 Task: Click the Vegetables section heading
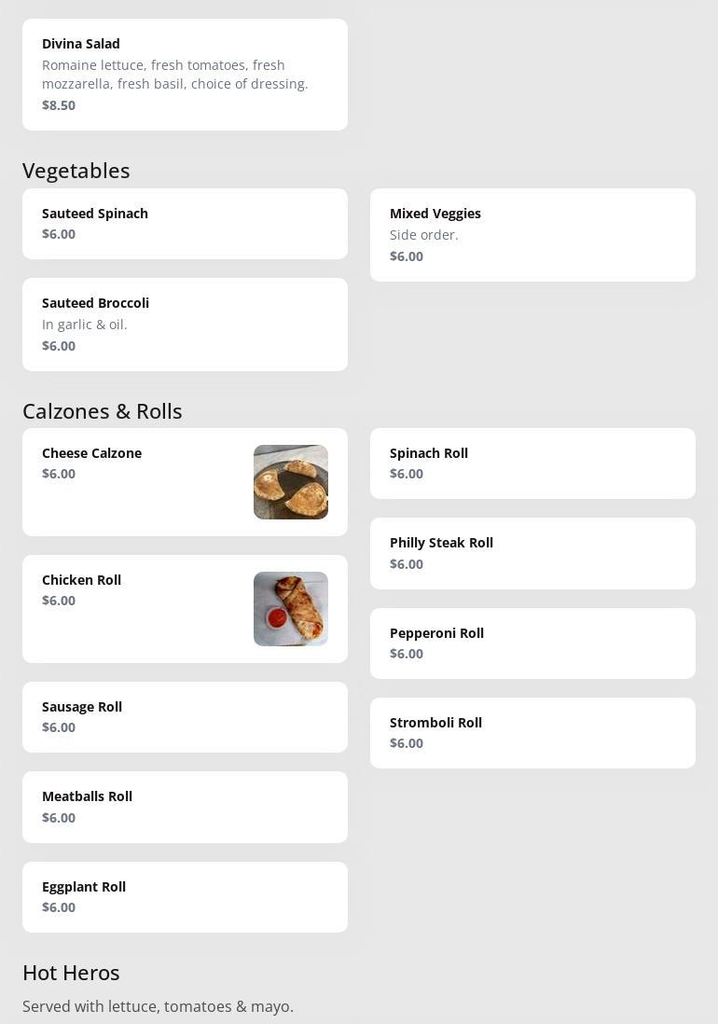coord(76,171)
